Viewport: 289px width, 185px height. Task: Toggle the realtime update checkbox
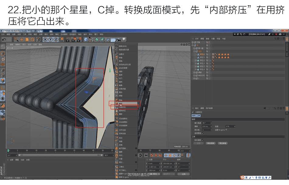(x=203, y=140)
